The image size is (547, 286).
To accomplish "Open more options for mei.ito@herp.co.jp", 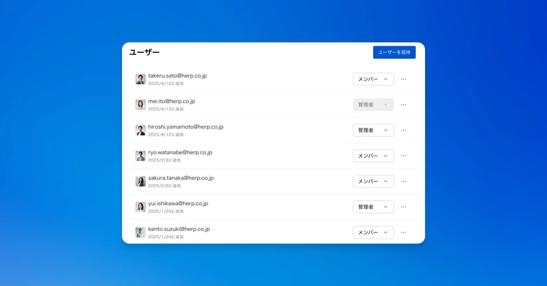I will coord(403,105).
